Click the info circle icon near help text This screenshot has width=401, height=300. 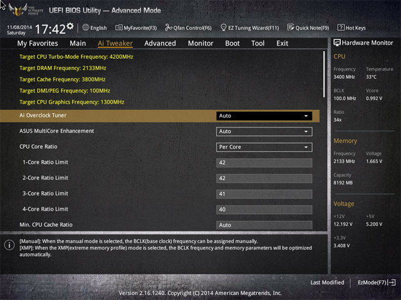9,245
